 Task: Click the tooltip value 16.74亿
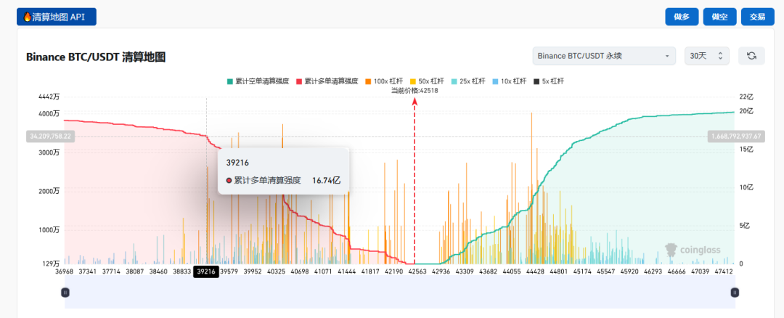pyautogui.click(x=326, y=180)
